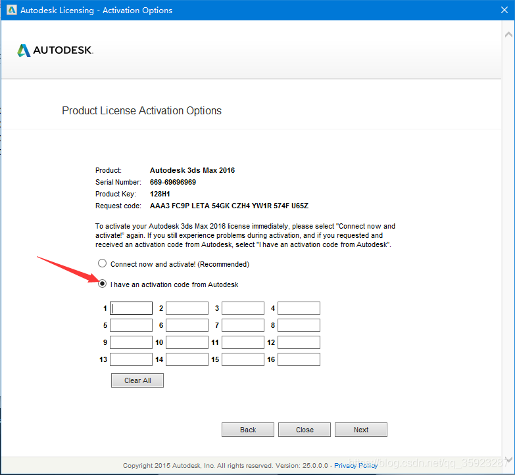
Task: Go back with the Back button
Action: click(248, 430)
